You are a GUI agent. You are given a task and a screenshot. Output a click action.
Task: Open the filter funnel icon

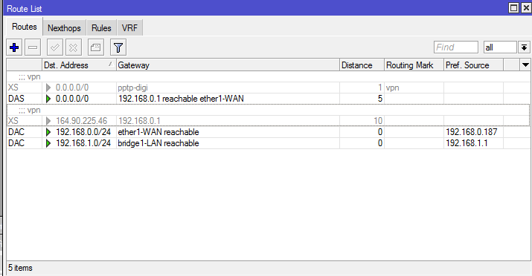118,47
